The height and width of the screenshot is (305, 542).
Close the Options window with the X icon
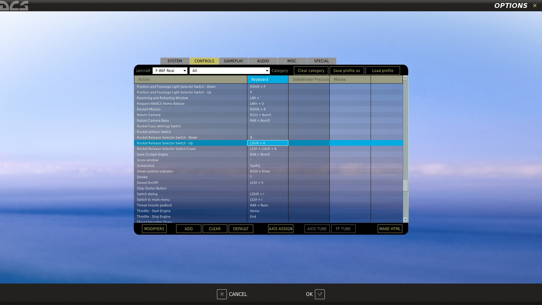tap(535, 6)
